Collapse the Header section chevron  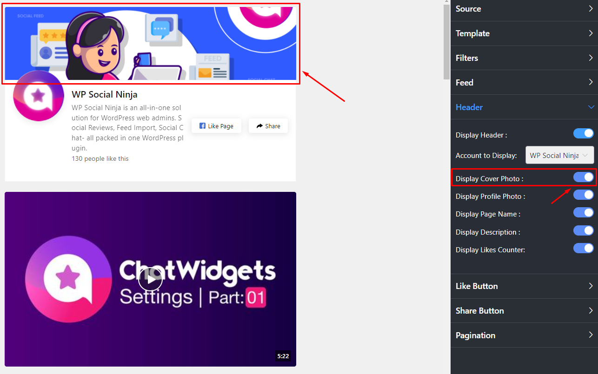coord(591,107)
